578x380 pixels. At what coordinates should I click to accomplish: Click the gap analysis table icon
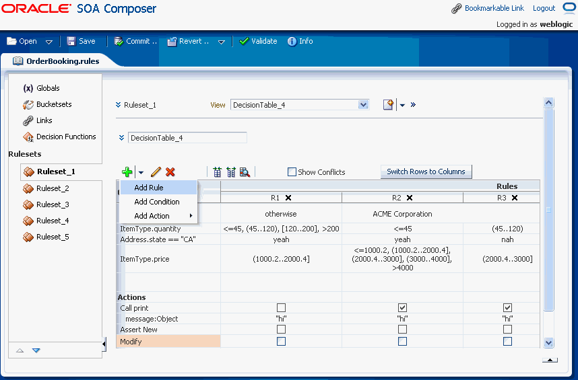pos(217,172)
